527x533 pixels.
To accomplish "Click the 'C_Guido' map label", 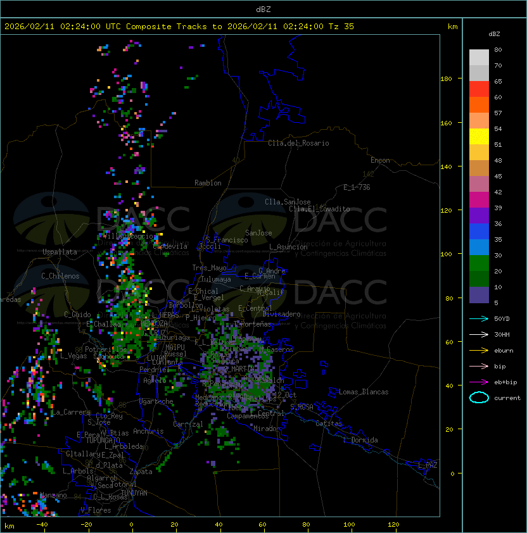I will pyautogui.click(x=77, y=315).
